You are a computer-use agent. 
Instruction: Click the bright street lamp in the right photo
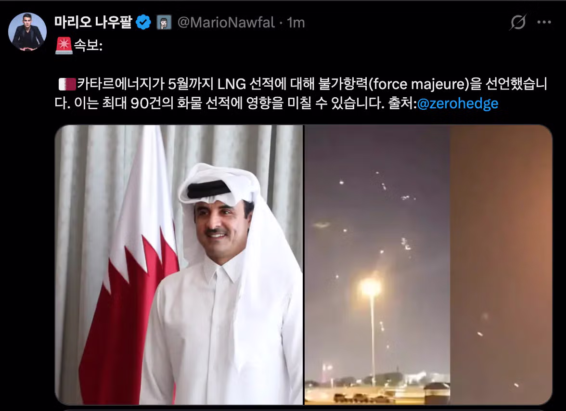coord(371,287)
